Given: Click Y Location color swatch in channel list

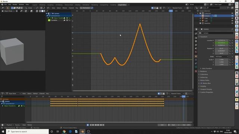Looking at the screenshot, I should 49,20.
